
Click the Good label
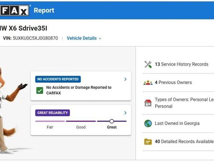click(x=81, y=127)
